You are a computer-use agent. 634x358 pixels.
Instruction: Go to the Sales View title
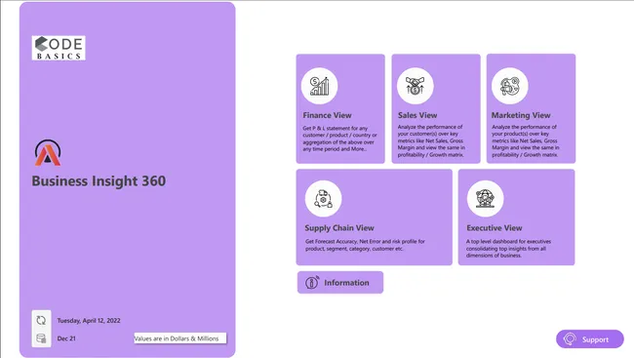point(417,115)
